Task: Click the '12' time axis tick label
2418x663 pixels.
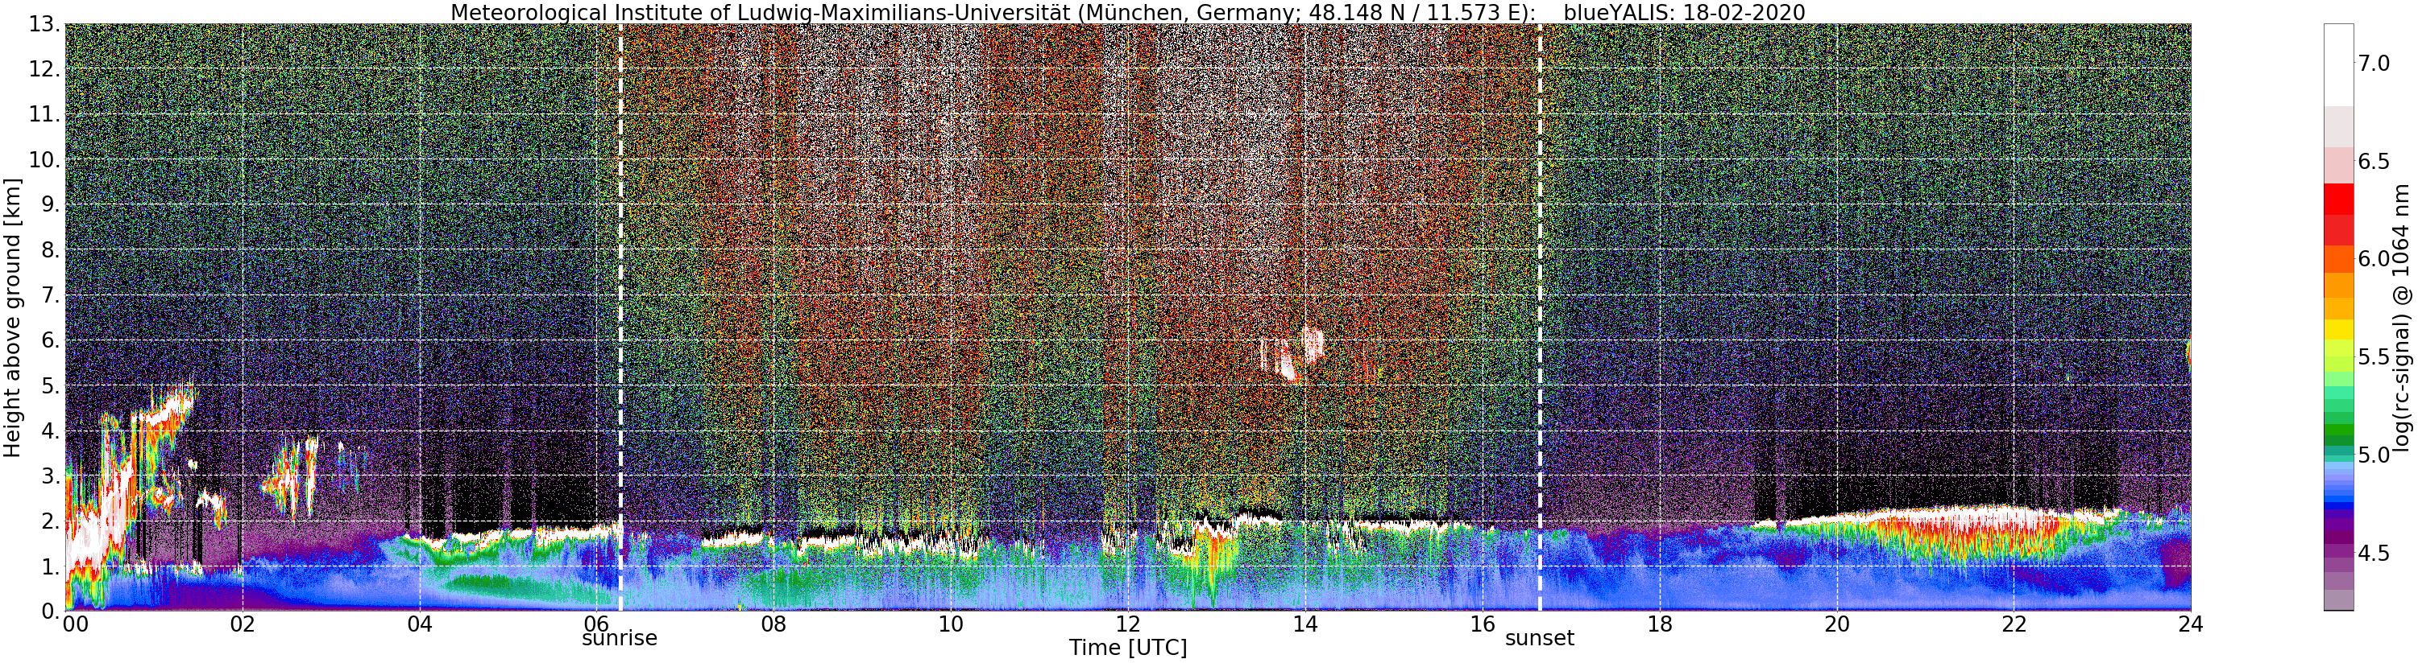Action: point(1127,624)
